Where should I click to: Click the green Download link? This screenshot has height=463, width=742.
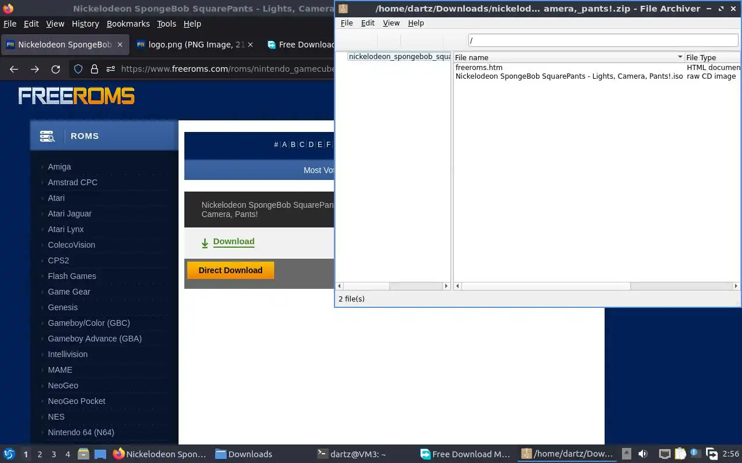point(234,241)
